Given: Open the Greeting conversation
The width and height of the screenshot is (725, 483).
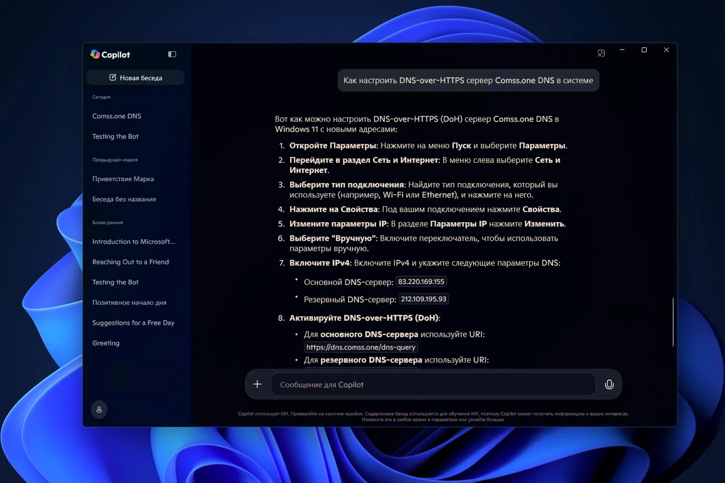Looking at the screenshot, I should (x=106, y=343).
